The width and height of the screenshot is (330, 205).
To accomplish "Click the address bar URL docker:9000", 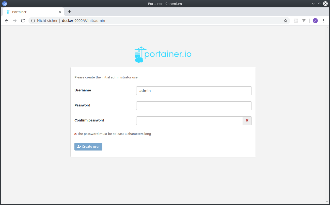I will point(84,21).
